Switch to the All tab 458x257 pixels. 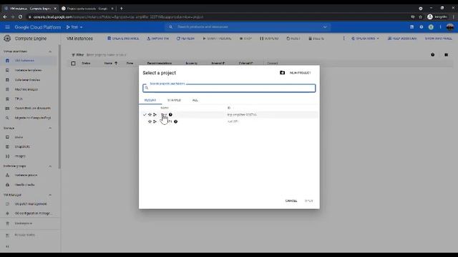pyautogui.click(x=195, y=100)
